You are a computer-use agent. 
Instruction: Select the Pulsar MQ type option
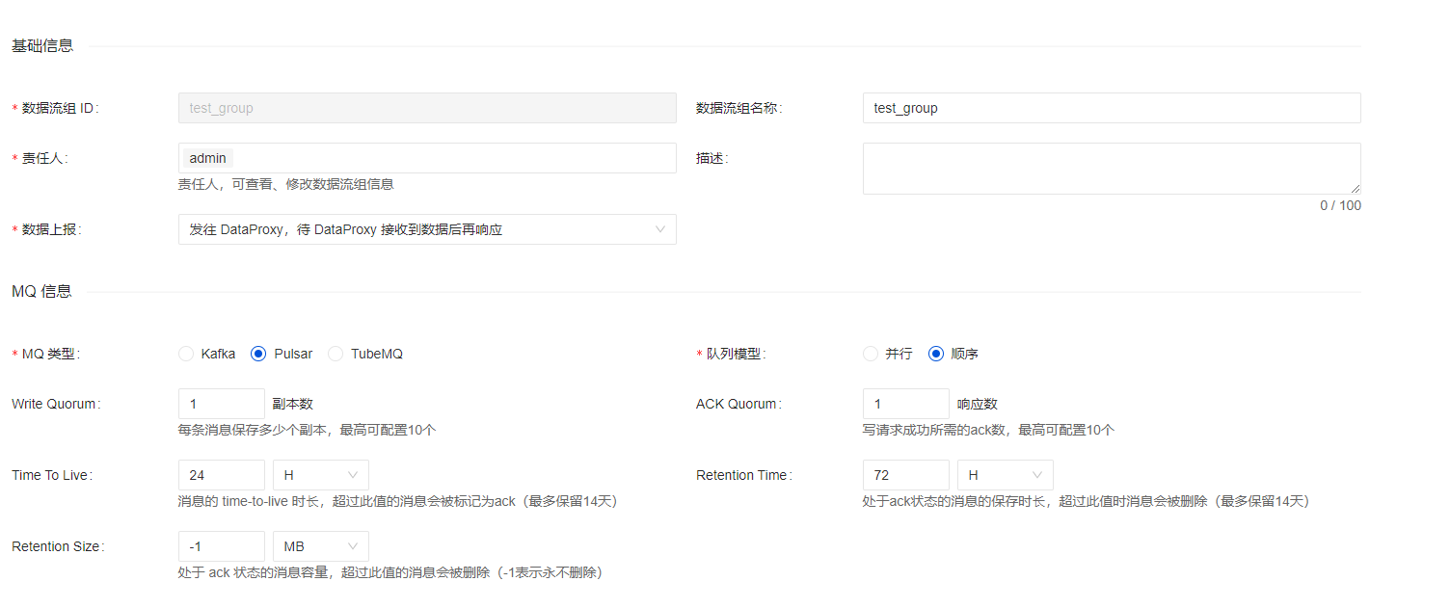tap(258, 354)
